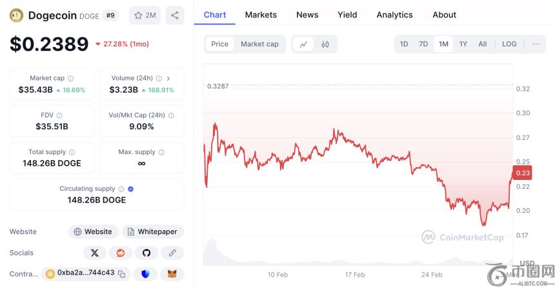Expand the Volume (24h) details arrow
The height and width of the screenshot is (287, 555).
click(x=168, y=78)
